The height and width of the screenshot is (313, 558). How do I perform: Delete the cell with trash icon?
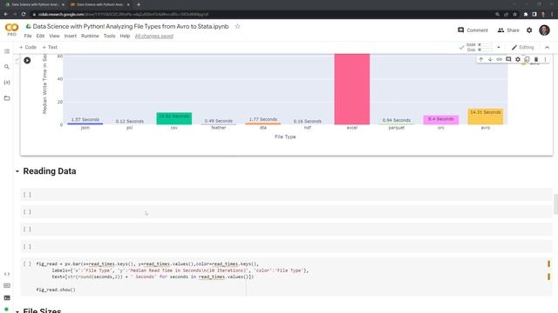(536, 59)
